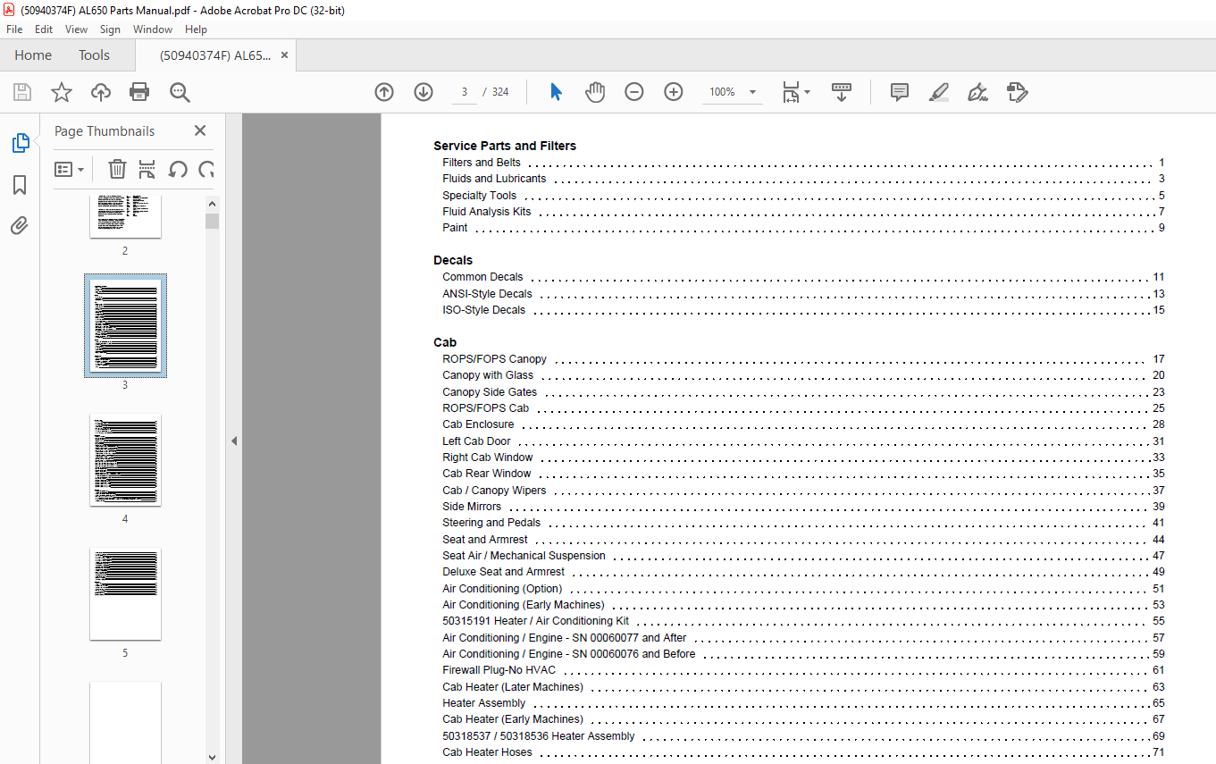Switch to the Tools tab

(x=94, y=55)
